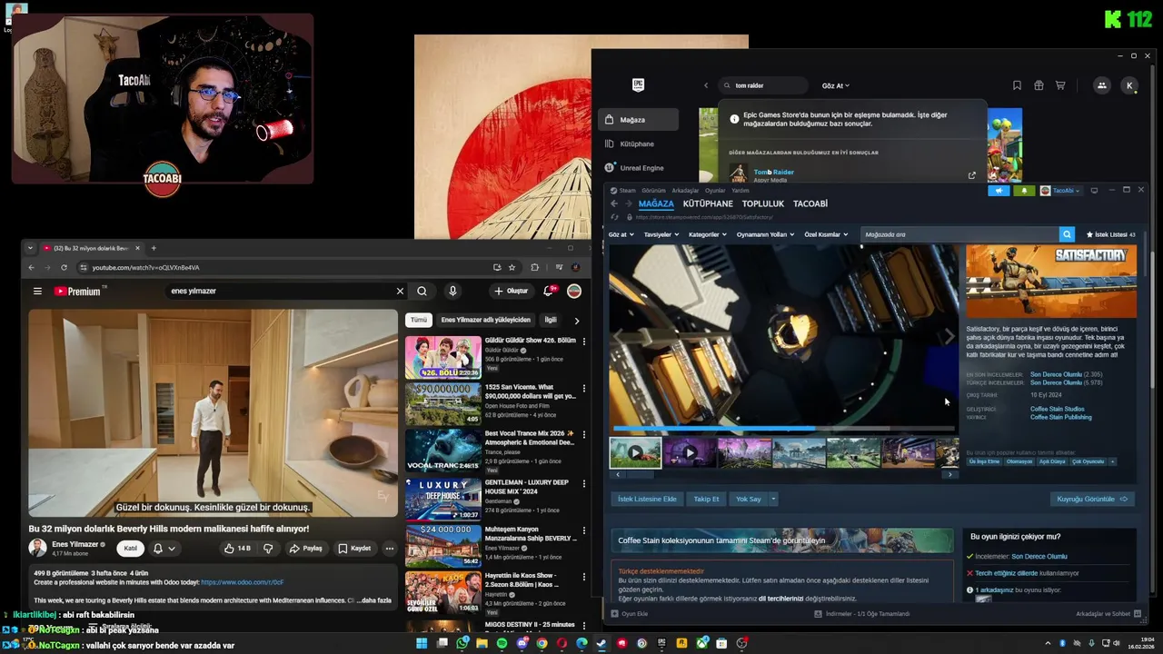Open YouTube notifications bell

point(549,291)
